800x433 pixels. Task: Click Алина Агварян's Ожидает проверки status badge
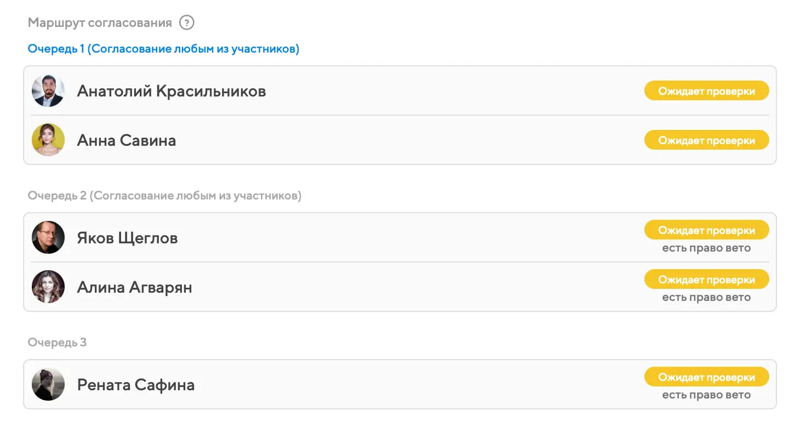coord(706,280)
